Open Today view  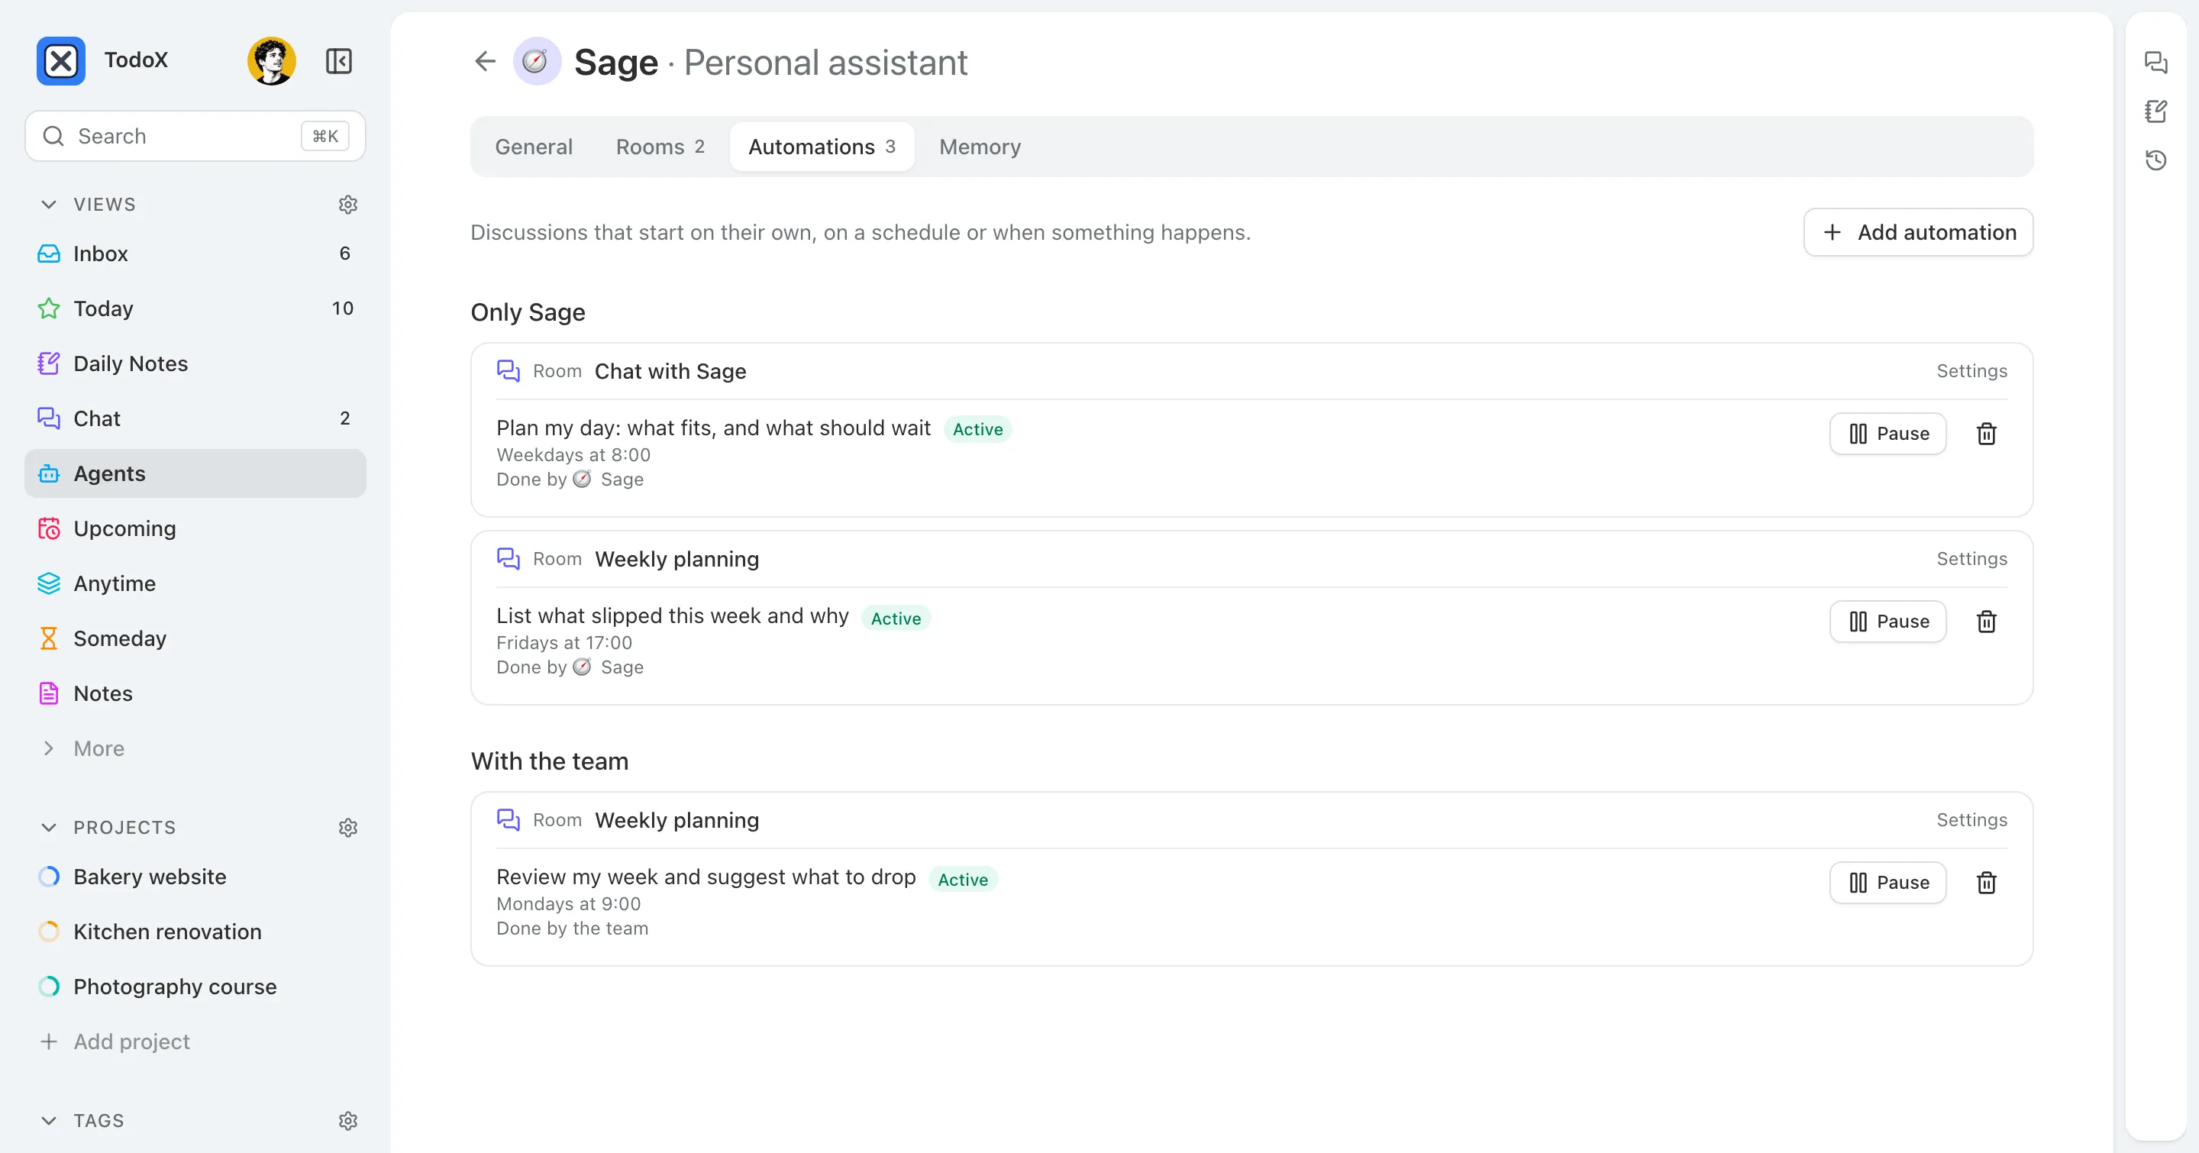tap(195, 308)
